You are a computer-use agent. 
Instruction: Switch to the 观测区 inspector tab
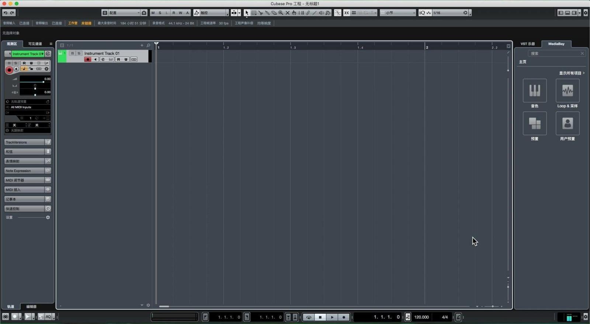pyautogui.click(x=12, y=44)
